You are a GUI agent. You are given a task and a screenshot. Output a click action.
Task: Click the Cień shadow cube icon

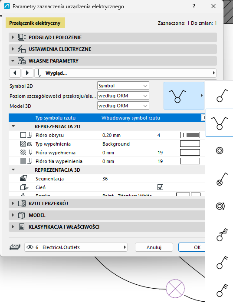coord(24,187)
